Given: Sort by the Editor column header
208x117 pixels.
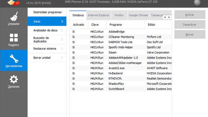Looking at the screenshot, I should coord(158,25).
